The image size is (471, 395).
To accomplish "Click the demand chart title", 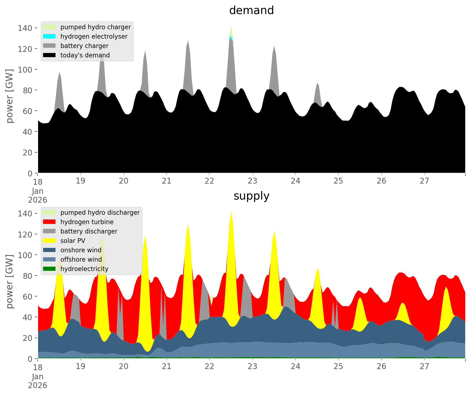I will pos(251,10).
